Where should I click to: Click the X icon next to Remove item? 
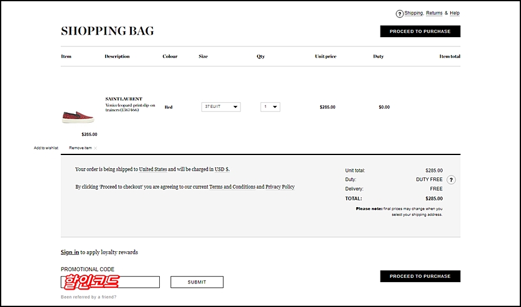[x=95, y=148]
